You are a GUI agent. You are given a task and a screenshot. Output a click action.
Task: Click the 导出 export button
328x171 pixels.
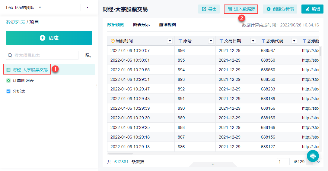(209, 9)
